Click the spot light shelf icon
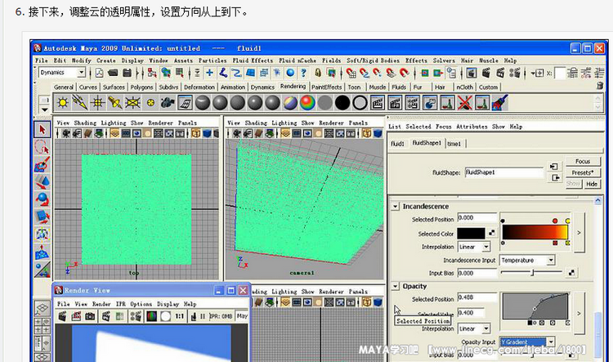This screenshot has width=613, height=362. (x=115, y=103)
